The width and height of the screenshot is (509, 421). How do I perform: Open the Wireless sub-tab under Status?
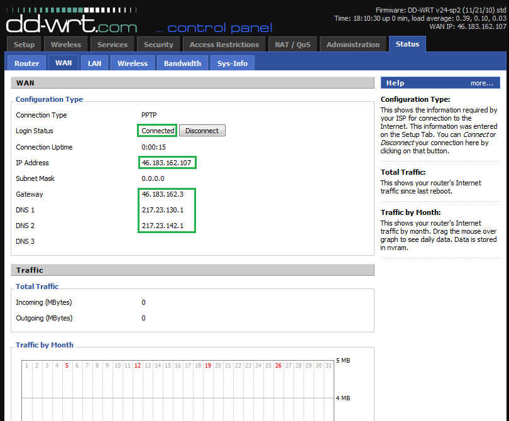point(133,63)
